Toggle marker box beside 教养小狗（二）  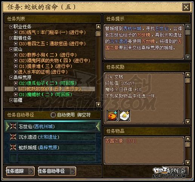16,55
